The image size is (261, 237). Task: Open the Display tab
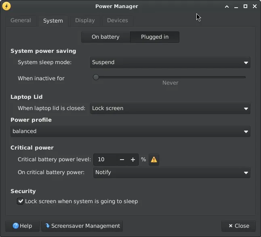pos(85,21)
